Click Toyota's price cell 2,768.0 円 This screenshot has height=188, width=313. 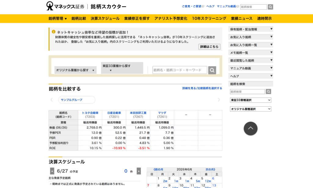94,128
